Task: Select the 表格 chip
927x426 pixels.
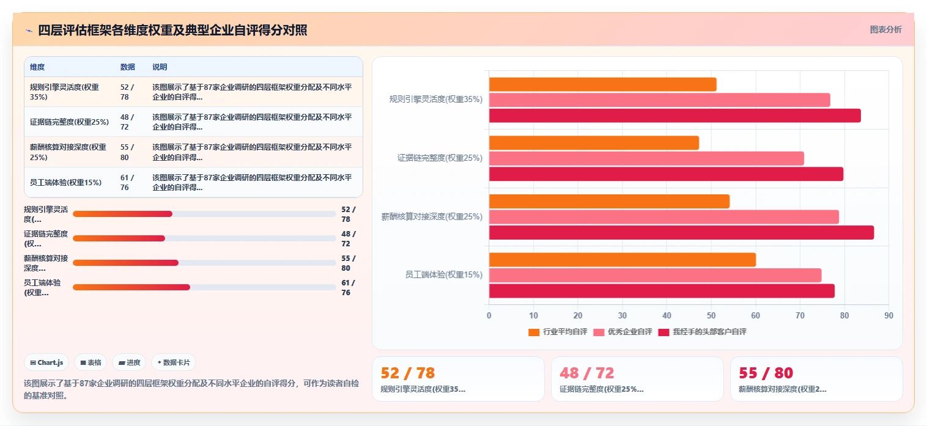Action: coord(90,362)
